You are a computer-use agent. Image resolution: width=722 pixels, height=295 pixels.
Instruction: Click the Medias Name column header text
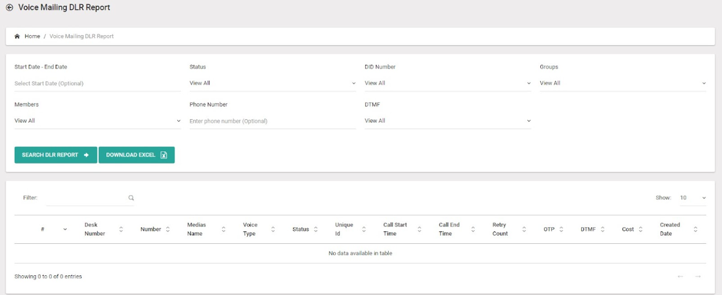coord(197,230)
